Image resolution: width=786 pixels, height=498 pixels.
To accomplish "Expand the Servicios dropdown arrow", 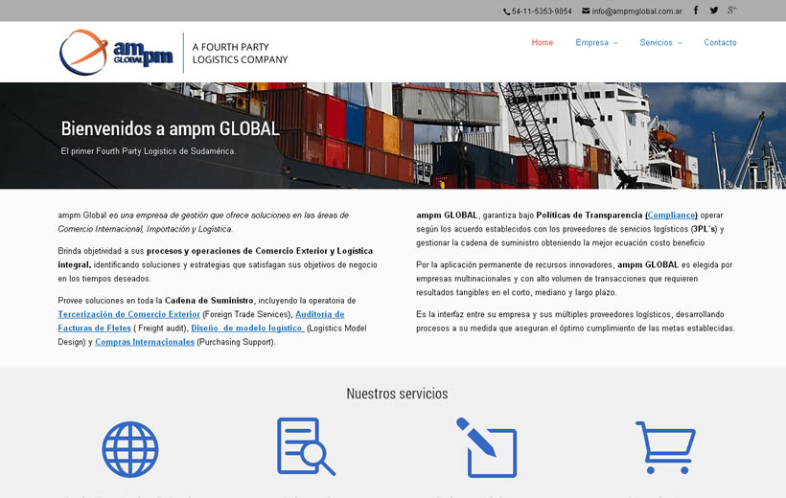I will pyautogui.click(x=680, y=43).
